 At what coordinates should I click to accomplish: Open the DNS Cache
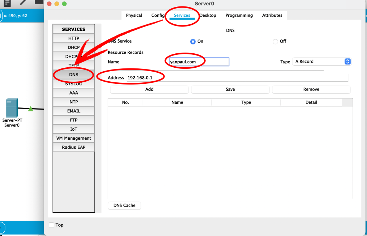click(x=124, y=206)
